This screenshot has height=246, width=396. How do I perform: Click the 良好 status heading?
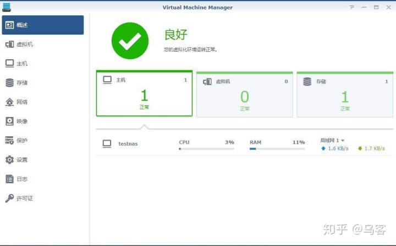(x=176, y=35)
